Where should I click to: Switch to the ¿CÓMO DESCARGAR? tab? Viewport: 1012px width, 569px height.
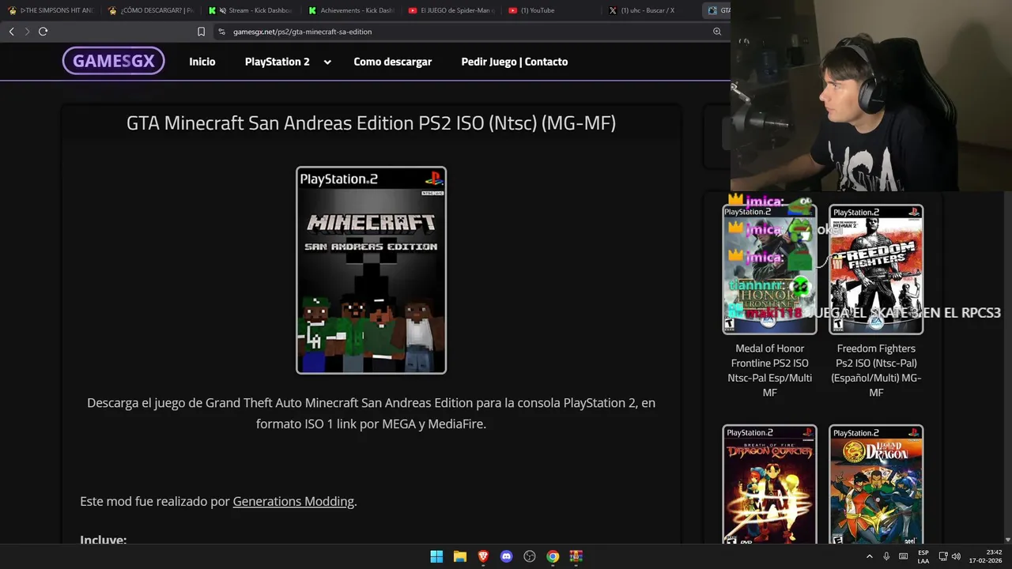(x=151, y=10)
